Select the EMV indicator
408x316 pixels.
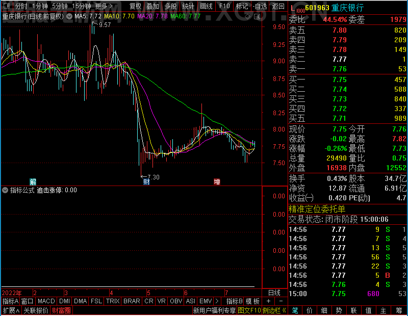coord(206,301)
